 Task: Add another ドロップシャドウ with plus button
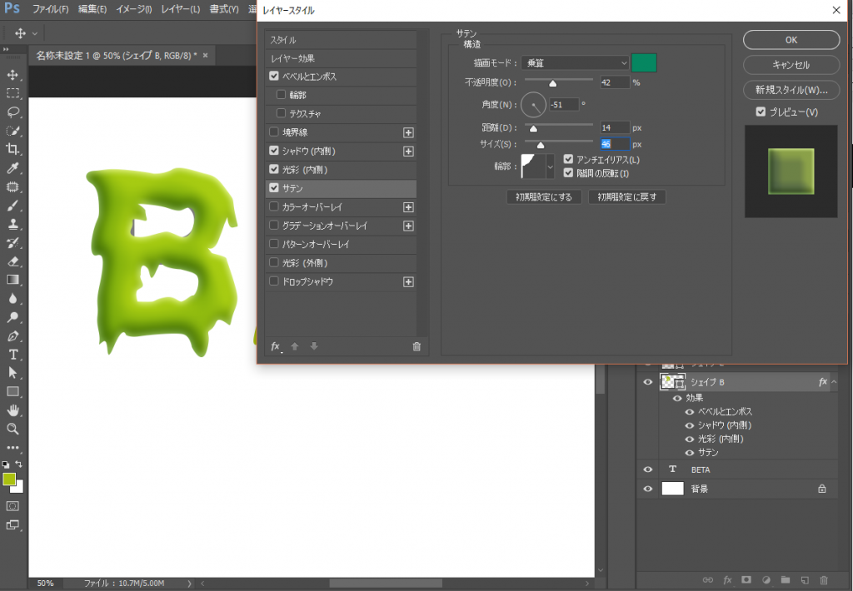(x=408, y=281)
